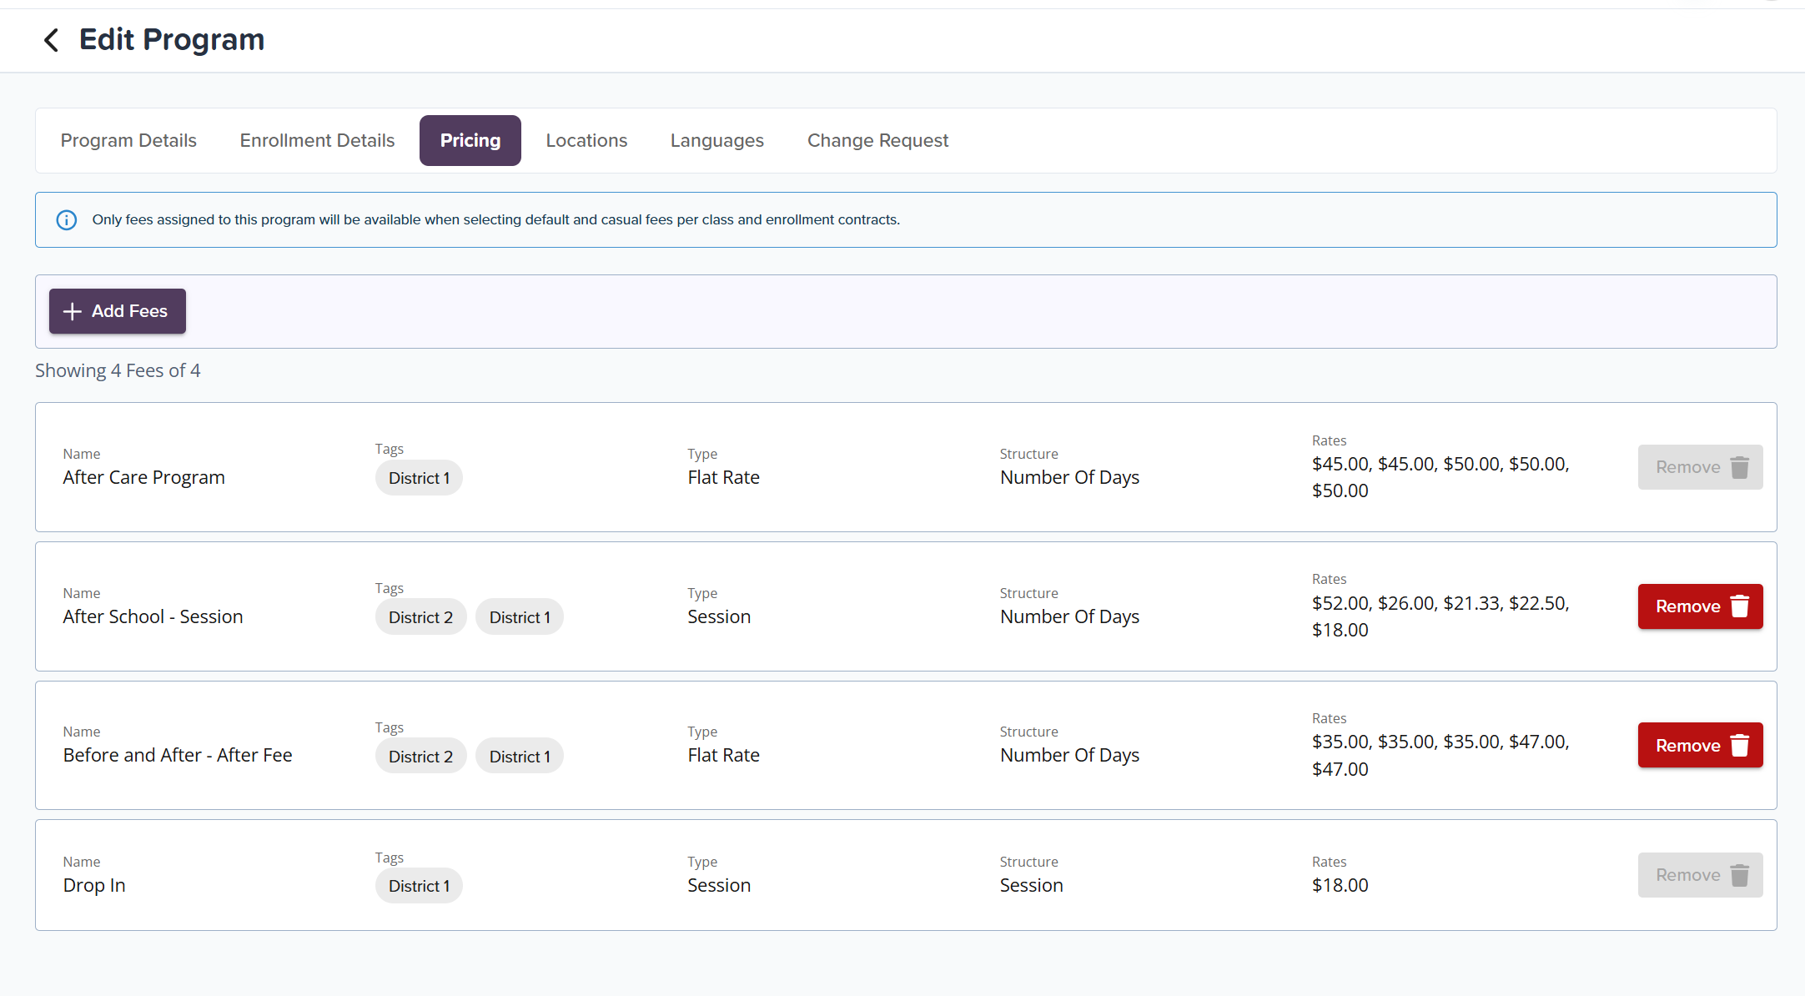The image size is (1805, 996).
Task: Remove the After School - Session fee
Action: click(x=1700, y=606)
